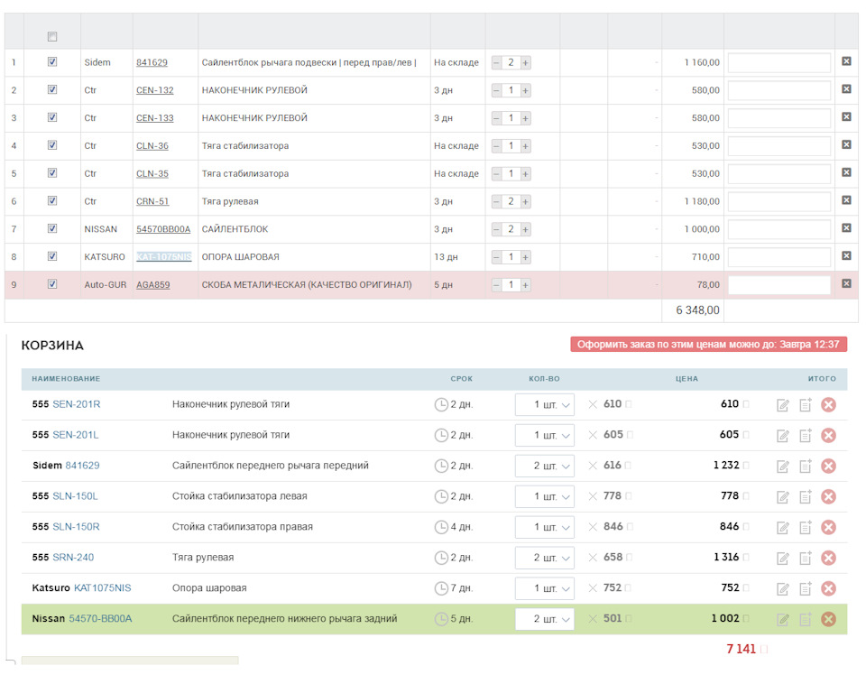Remove 555 SEN-201R from the cart

(x=828, y=405)
